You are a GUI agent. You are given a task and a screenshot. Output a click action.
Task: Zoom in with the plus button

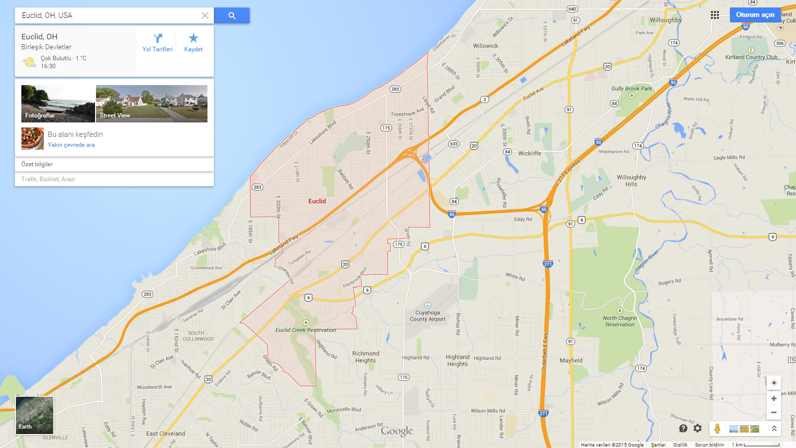point(774,399)
